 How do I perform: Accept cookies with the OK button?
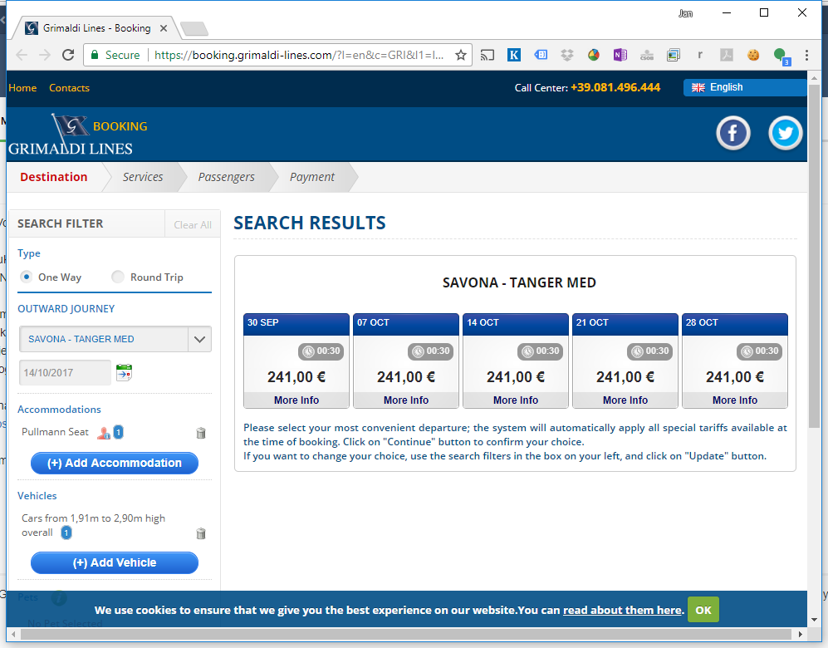pyautogui.click(x=703, y=610)
